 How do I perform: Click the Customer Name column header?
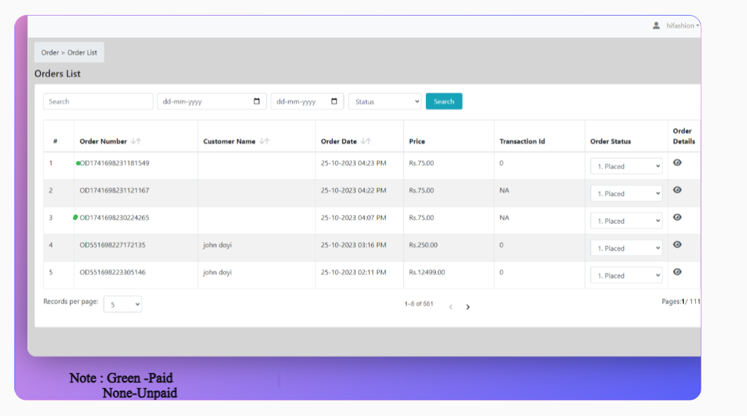pyautogui.click(x=229, y=142)
